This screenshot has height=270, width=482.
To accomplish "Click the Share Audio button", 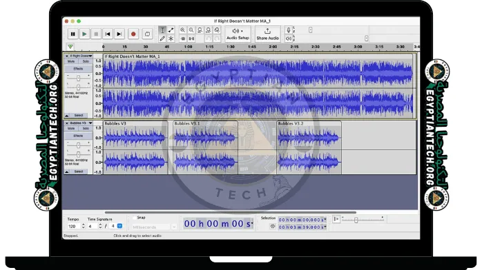I will 267,34.
